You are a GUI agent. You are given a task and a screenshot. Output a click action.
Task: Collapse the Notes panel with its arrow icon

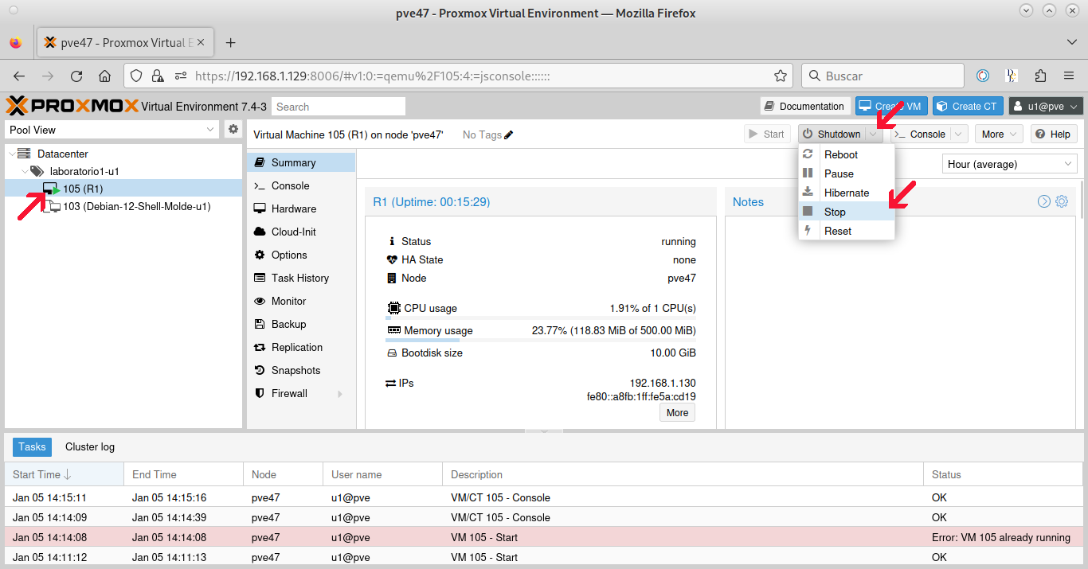tap(1044, 201)
